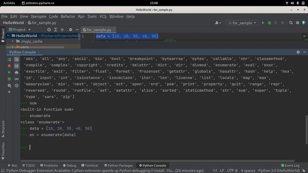The height and width of the screenshot is (173, 308).
Task: Click the inspections green checkmark in editor
Action: (305, 36)
